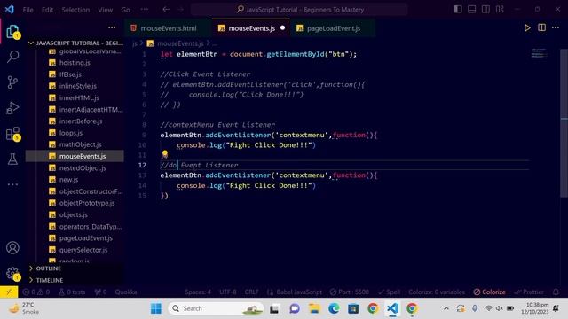Toggle Spell checker in status bar
The width and height of the screenshot is (568, 319).
[389, 292]
